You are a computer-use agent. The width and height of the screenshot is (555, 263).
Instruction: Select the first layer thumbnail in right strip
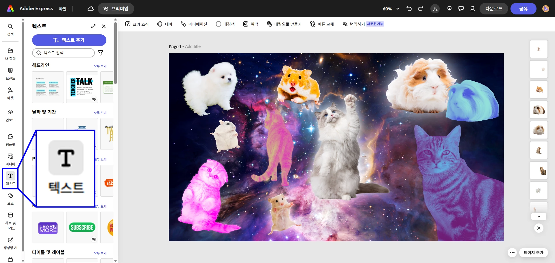[x=539, y=49]
